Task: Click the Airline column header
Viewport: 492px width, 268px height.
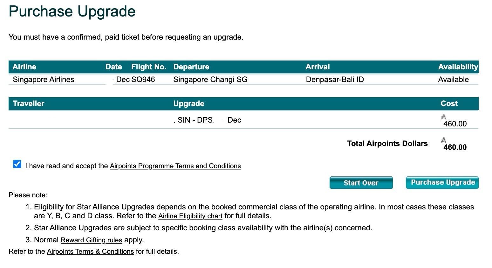Action: 24,67
